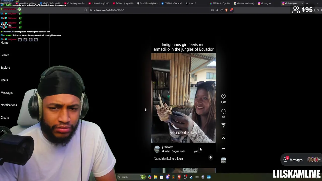Bookmark the page in the address bar
This screenshot has height=181, width=322.
click(x=86, y=10)
